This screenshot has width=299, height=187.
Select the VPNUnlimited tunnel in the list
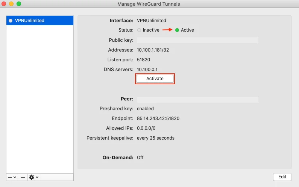click(39, 21)
